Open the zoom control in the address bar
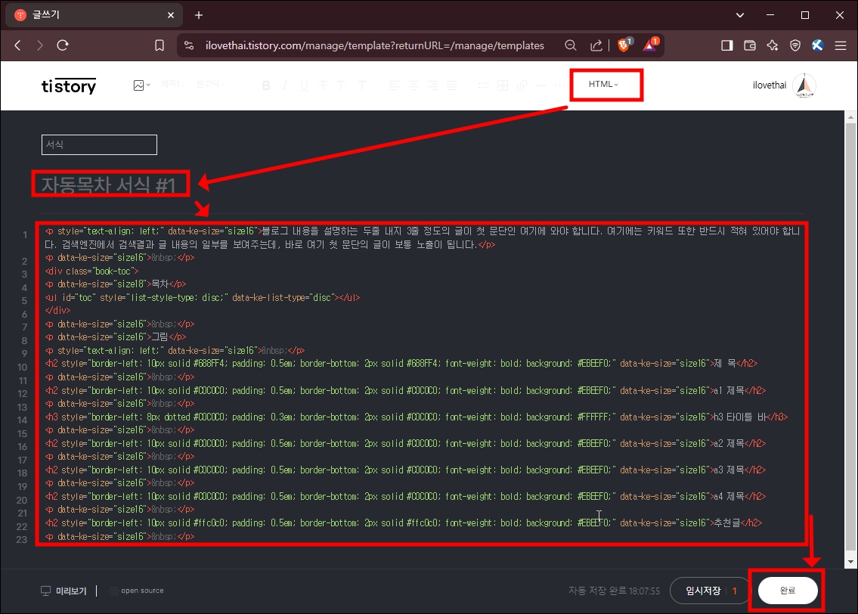The width and height of the screenshot is (858, 614). click(x=570, y=45)
